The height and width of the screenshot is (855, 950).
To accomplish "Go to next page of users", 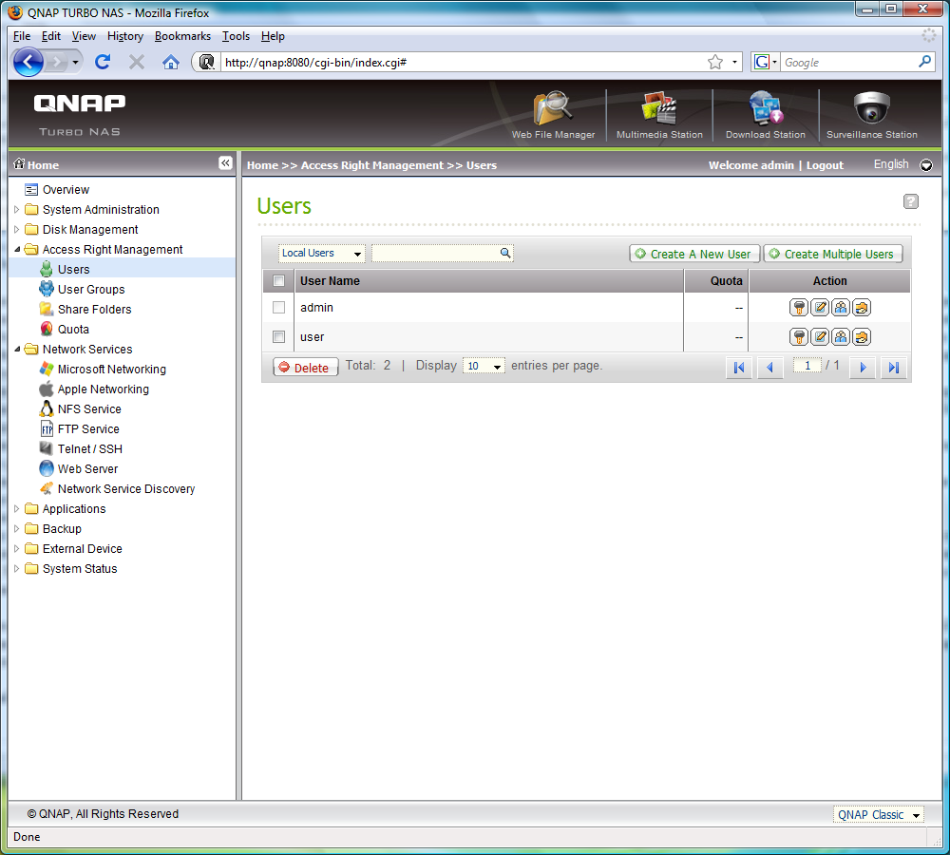I will click(863, 368).
